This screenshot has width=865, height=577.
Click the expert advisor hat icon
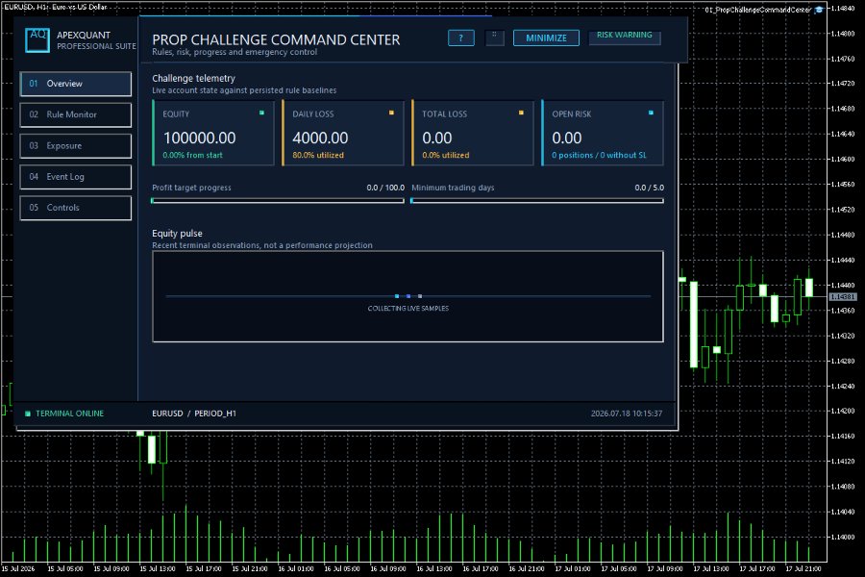[x=819, y=10]
